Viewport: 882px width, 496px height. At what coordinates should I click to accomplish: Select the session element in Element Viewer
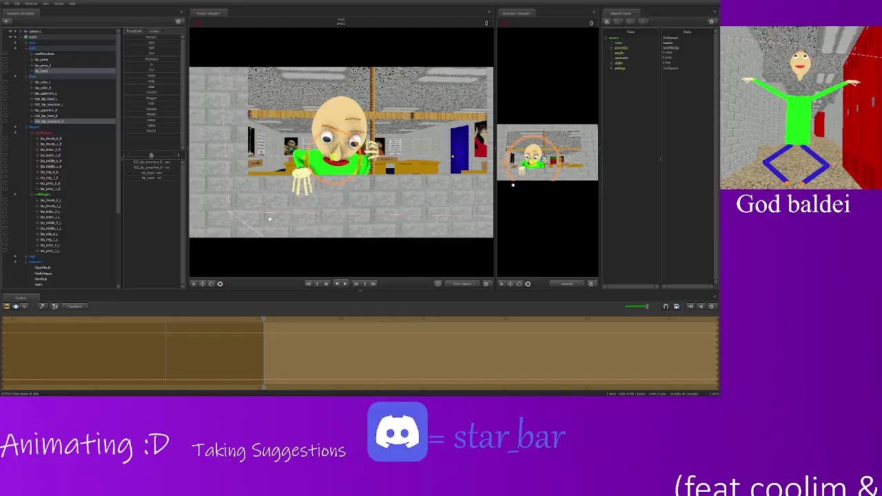614,38
